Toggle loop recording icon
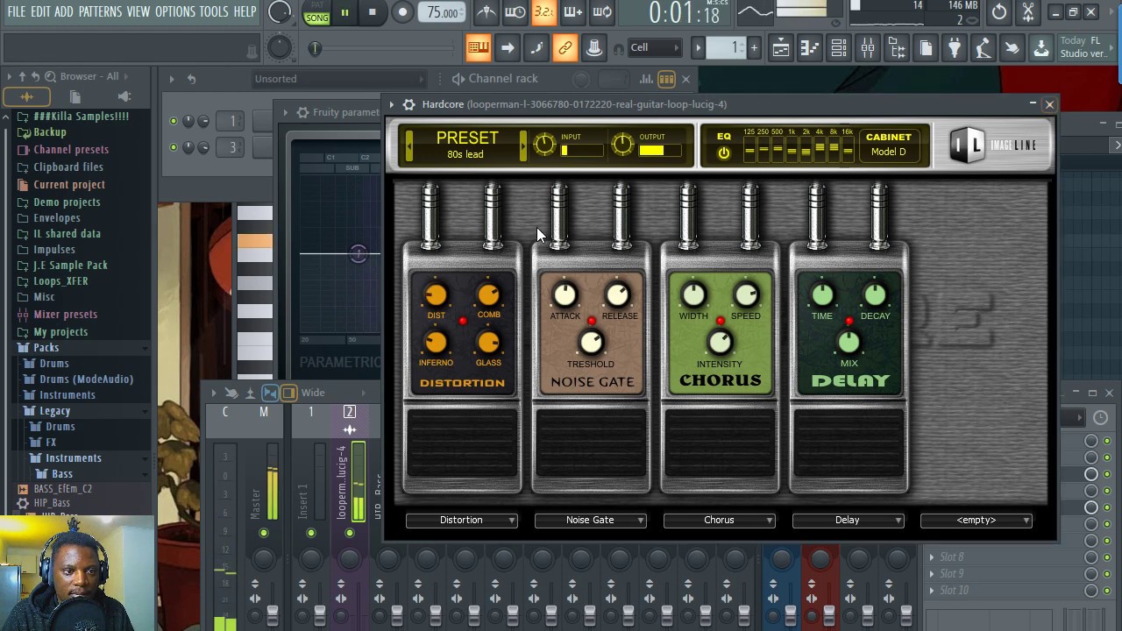1122x631 pixels. coord(602,12)
